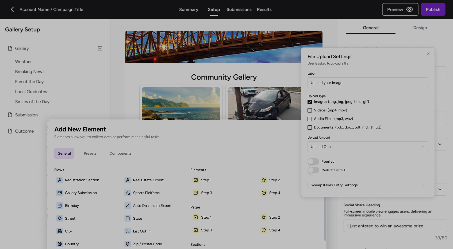
Task: Choose the Sports Pick'ems phone icon
Action: [x=128, y=193]
